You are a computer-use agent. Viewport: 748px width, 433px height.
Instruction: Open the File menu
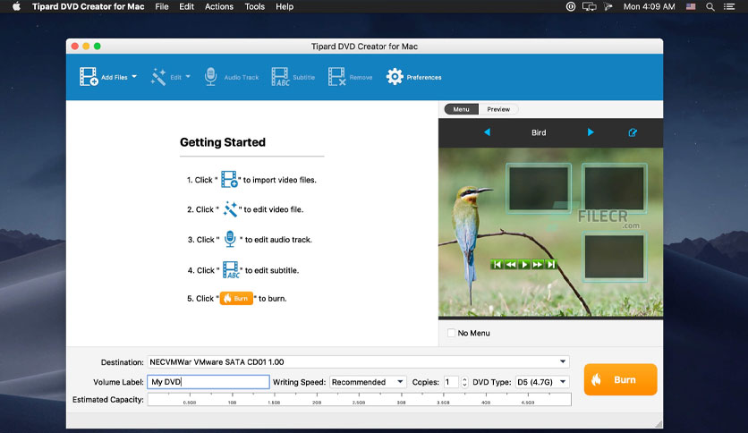[162, 6]
